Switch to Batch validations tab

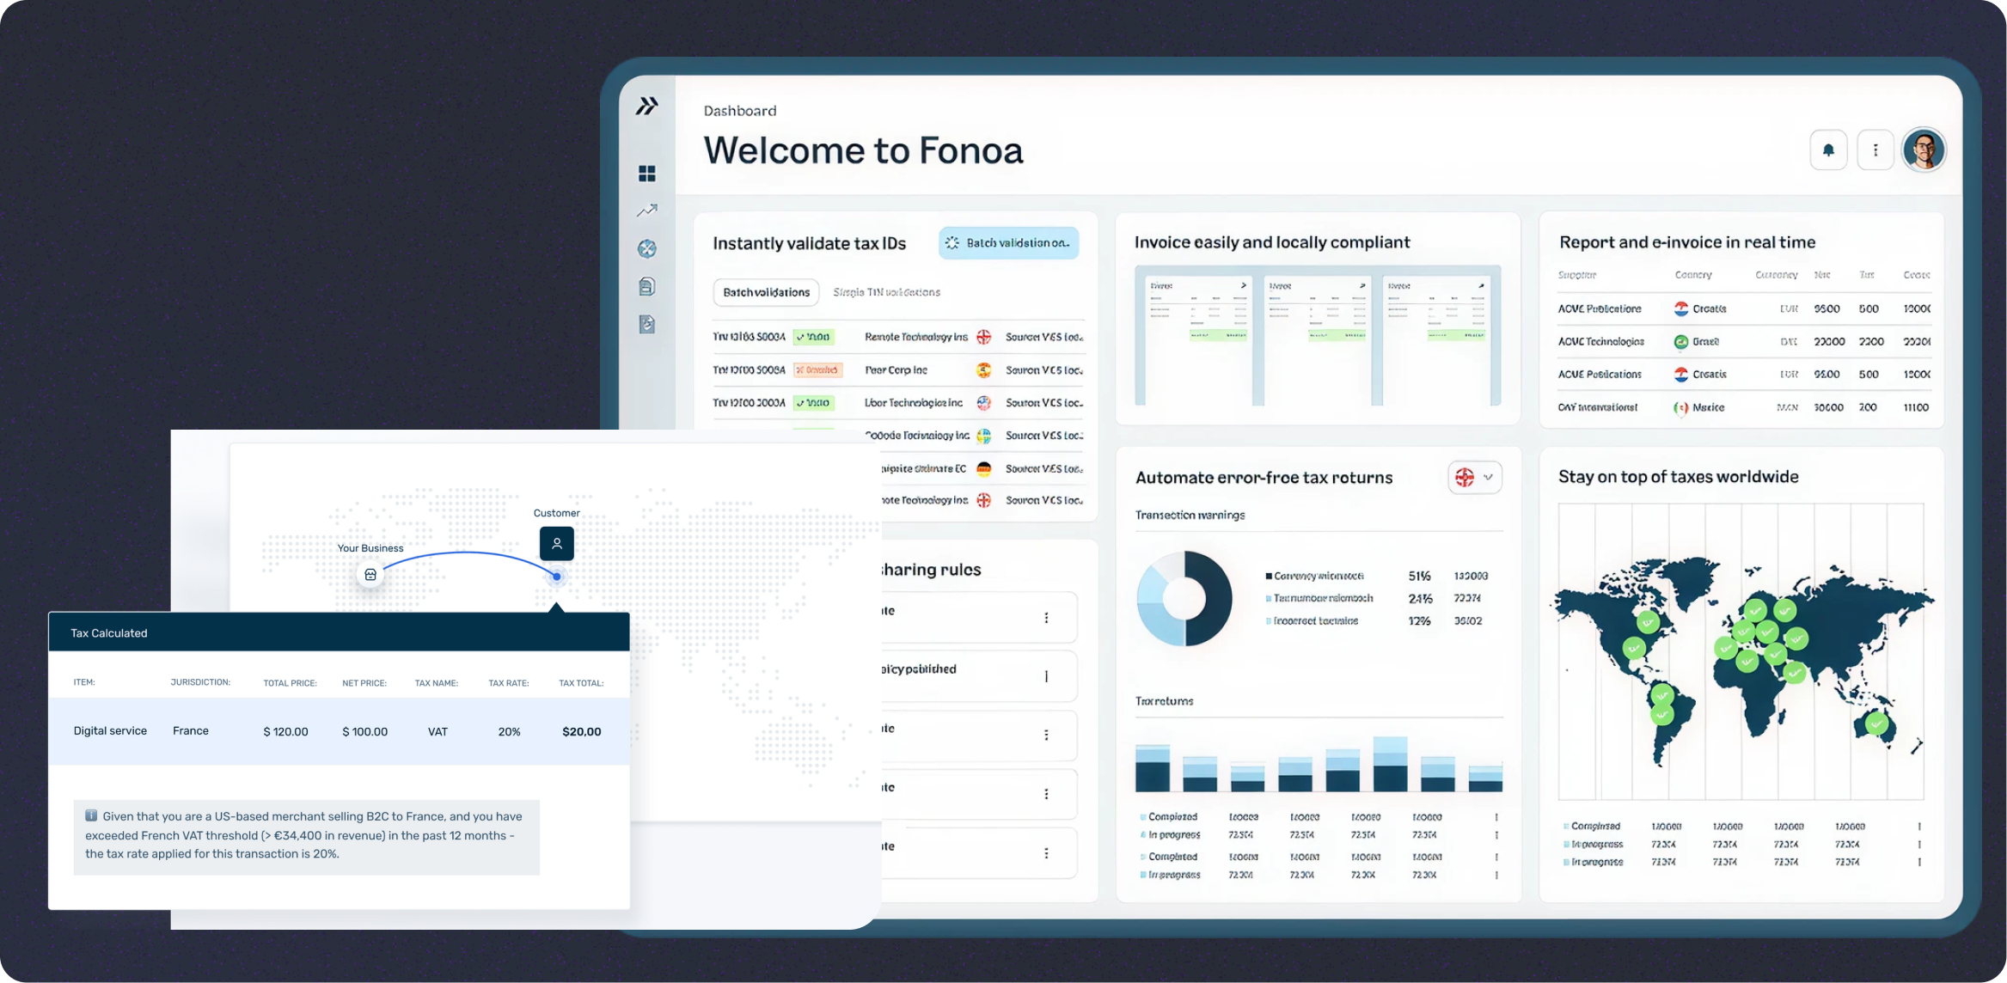[x=766, y=292]
